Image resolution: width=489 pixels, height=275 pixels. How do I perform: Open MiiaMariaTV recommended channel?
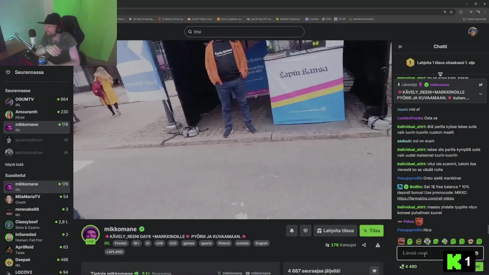pos(37,199)
